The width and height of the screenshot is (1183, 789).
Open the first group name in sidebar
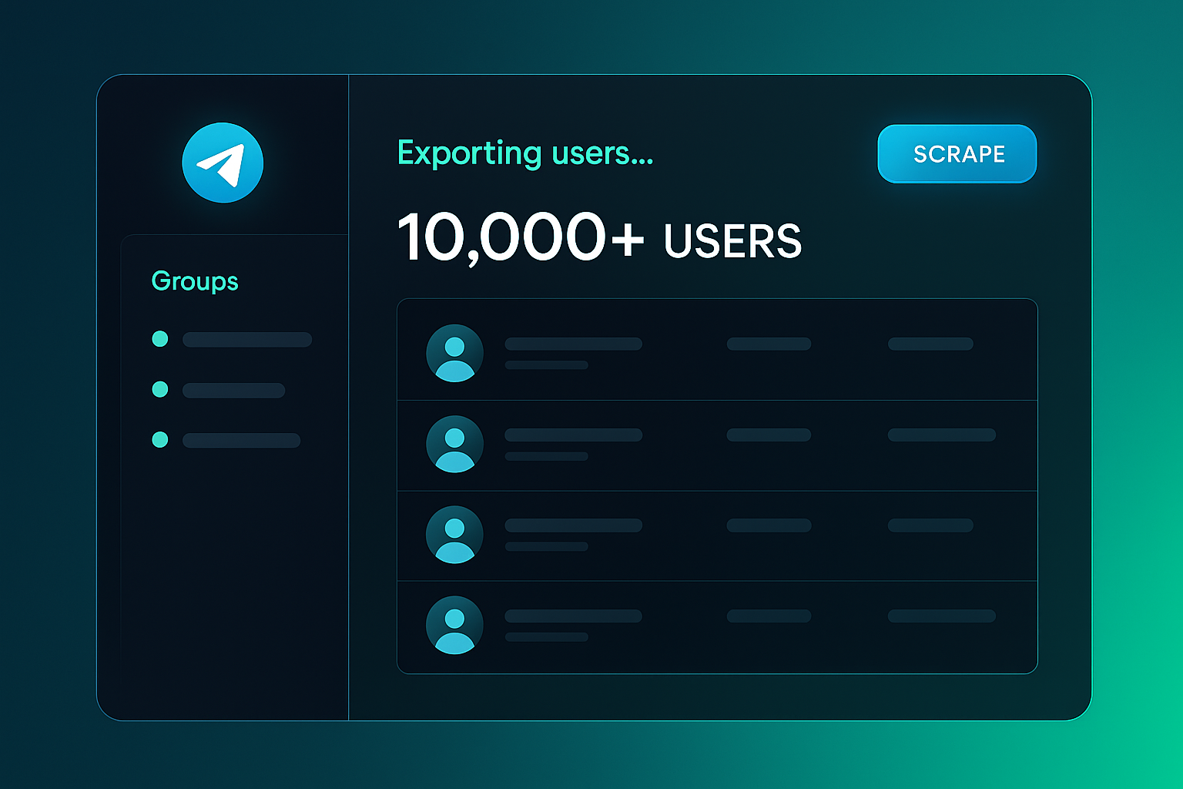(x=246, y=340)
